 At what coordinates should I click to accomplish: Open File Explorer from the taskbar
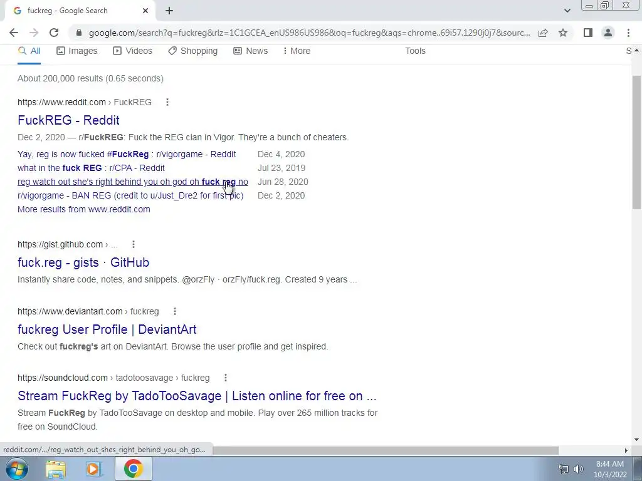(56, 469)
